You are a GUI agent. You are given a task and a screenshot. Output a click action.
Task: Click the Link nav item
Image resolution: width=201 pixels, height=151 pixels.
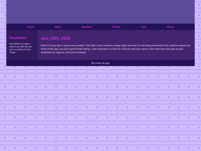144,27
